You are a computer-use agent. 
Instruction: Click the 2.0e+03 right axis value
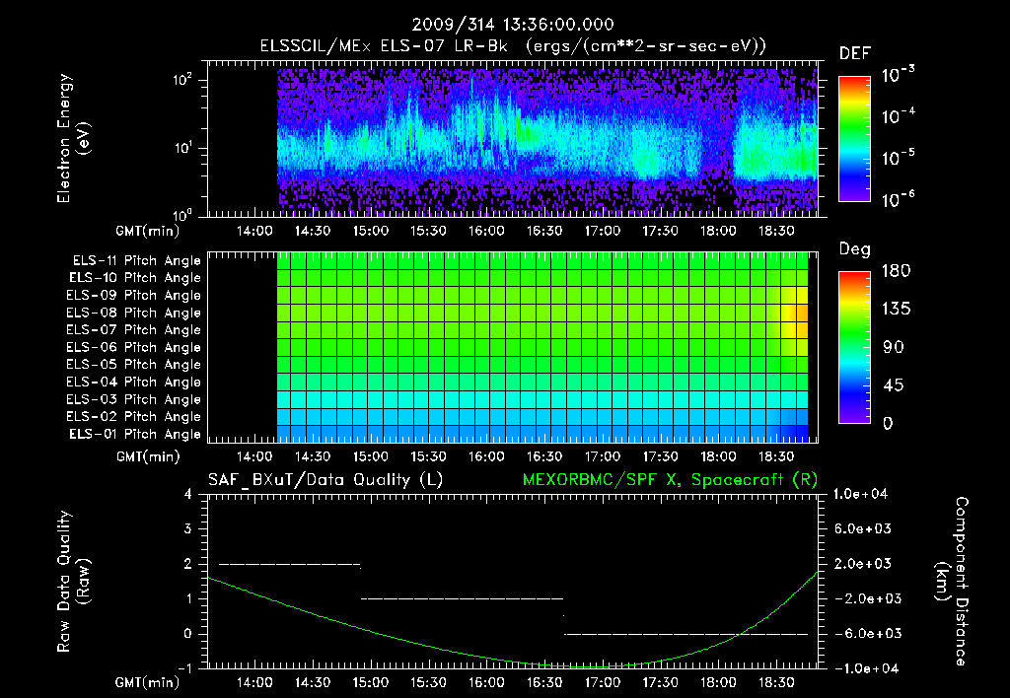pos(863,563)
